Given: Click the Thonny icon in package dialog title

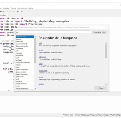Looking at the screenshot, I should [x=16, y=27].
